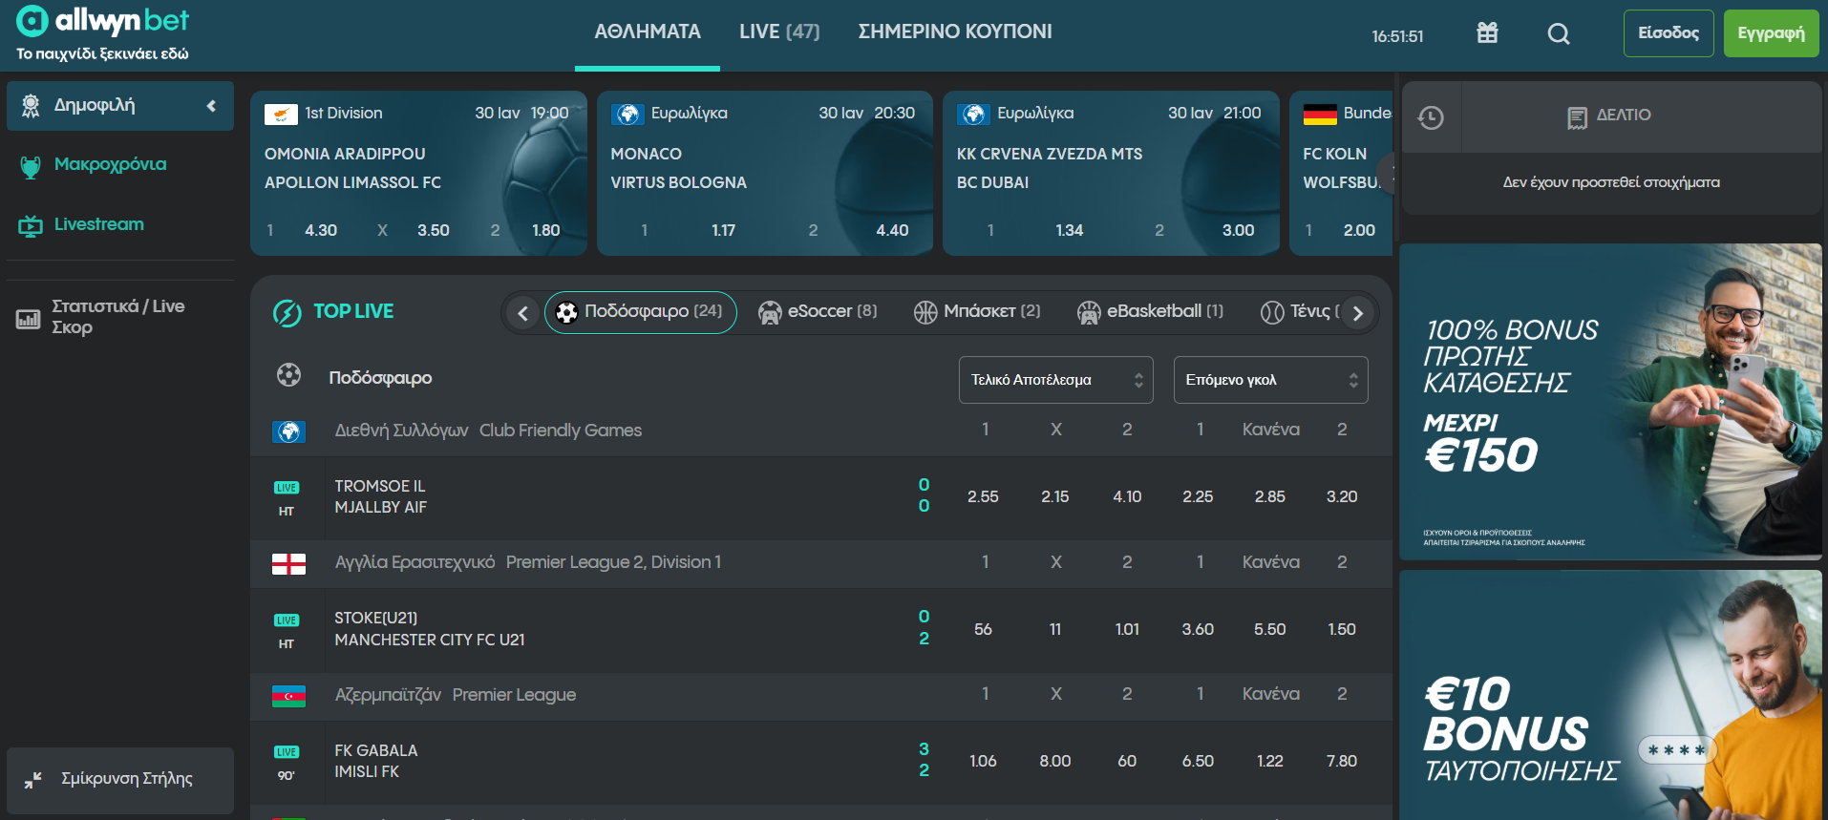Pick odds 1.34 for KK CRVENA ZVEZDA

[1069, 230]
